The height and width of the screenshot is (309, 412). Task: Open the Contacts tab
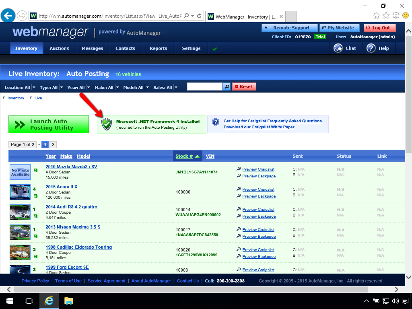pos(126,48)
